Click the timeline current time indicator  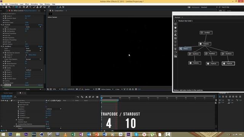click(102, 98)
